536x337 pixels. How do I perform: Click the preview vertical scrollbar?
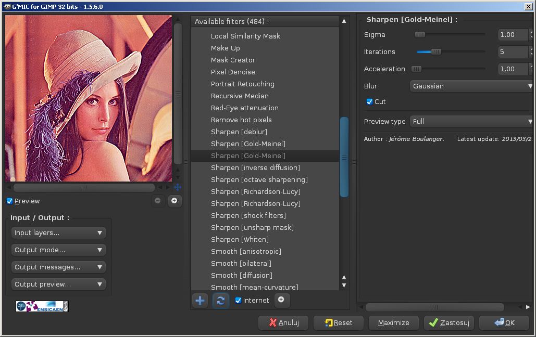coord(178,94)
